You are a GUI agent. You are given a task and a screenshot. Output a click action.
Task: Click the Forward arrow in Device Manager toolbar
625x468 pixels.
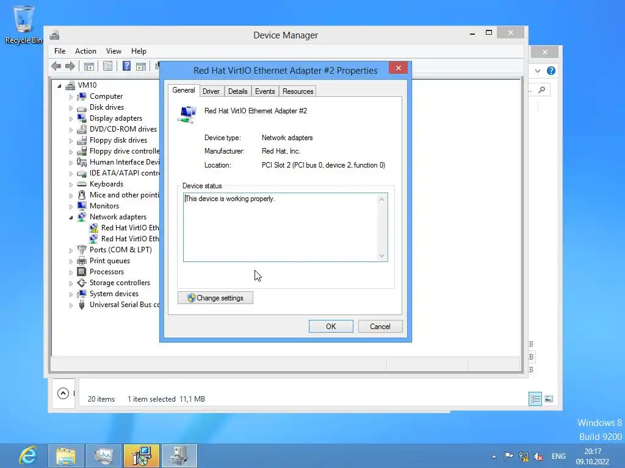(70, 66)
